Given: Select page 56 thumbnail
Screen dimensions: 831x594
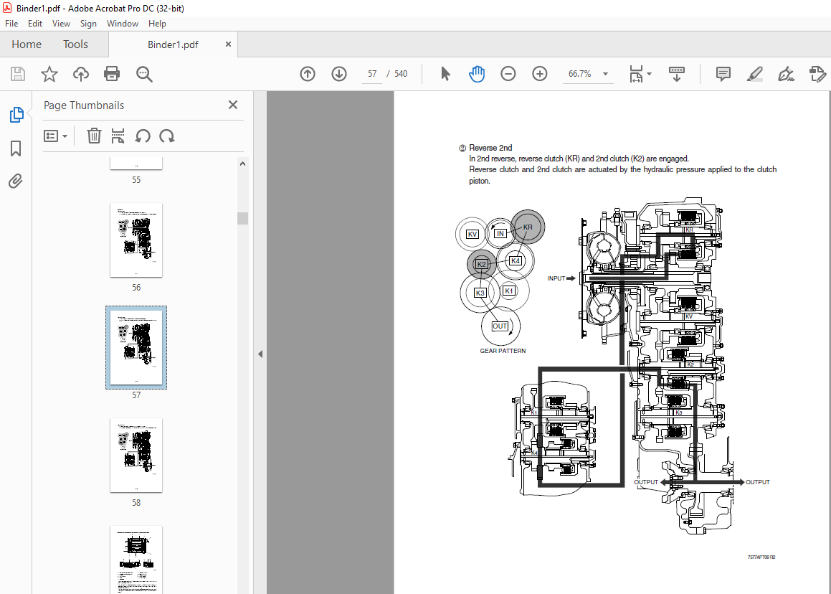Looking at the screenshot, I should click(136, 240).
